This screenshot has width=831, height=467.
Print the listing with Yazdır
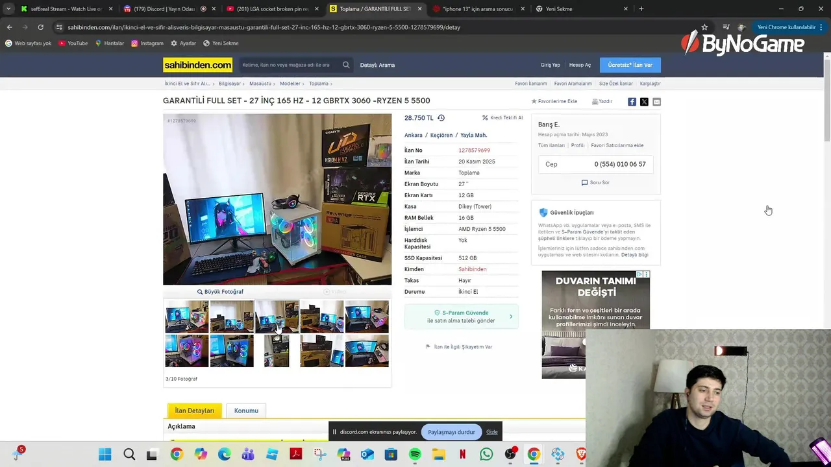602,101
